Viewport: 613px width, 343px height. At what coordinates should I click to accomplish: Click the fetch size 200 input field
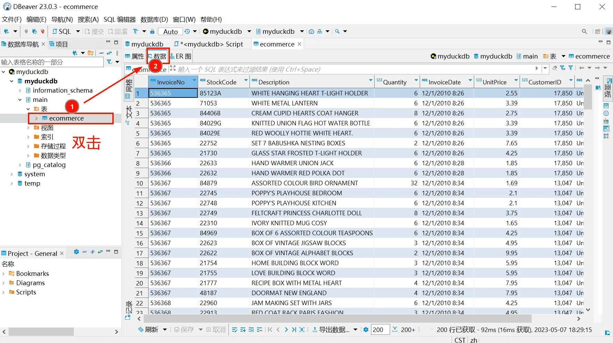(x=380, y=330)
